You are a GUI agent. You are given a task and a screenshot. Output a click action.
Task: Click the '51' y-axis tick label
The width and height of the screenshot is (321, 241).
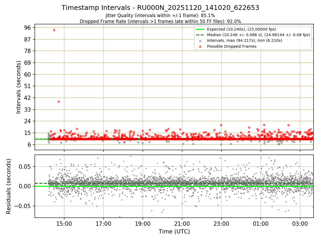point(28,86)
